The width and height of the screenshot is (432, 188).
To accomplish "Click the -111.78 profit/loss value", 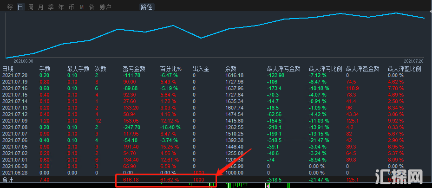I will coord(131,75).
